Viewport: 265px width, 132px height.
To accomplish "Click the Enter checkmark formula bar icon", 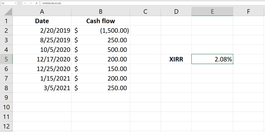I will tap(31, 3).
